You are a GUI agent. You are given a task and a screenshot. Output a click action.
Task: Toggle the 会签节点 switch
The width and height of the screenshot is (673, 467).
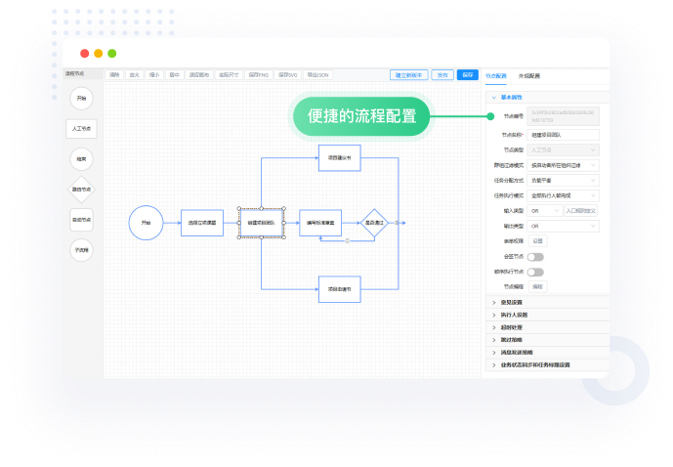536,256
